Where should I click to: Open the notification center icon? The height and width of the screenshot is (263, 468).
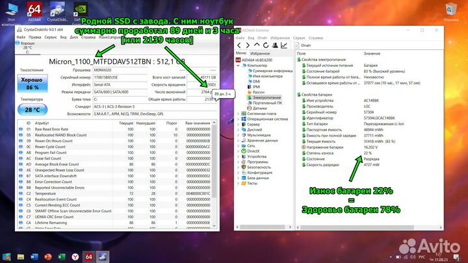coord(457,257)
